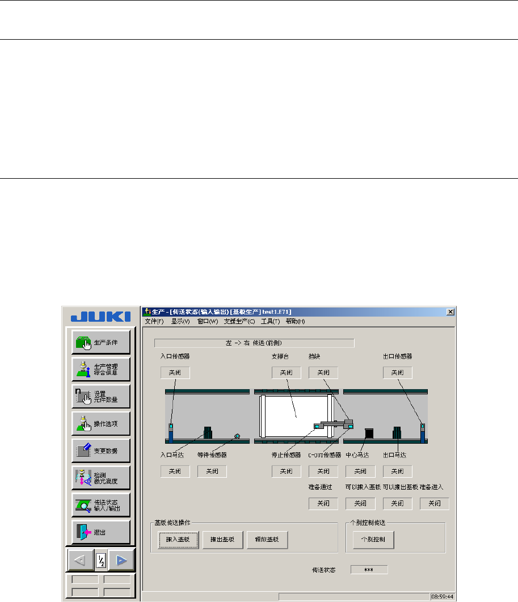Click the 传送状态 value field

coord(369,570)
